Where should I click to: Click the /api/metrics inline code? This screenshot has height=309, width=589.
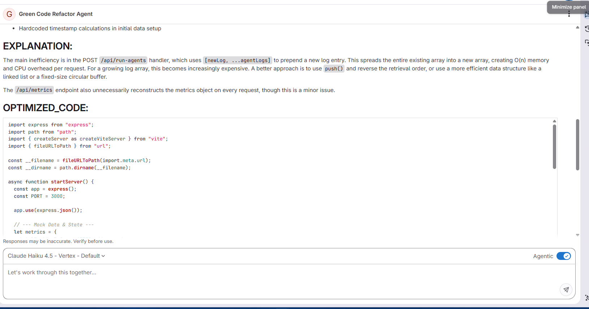tap(34, 90)
